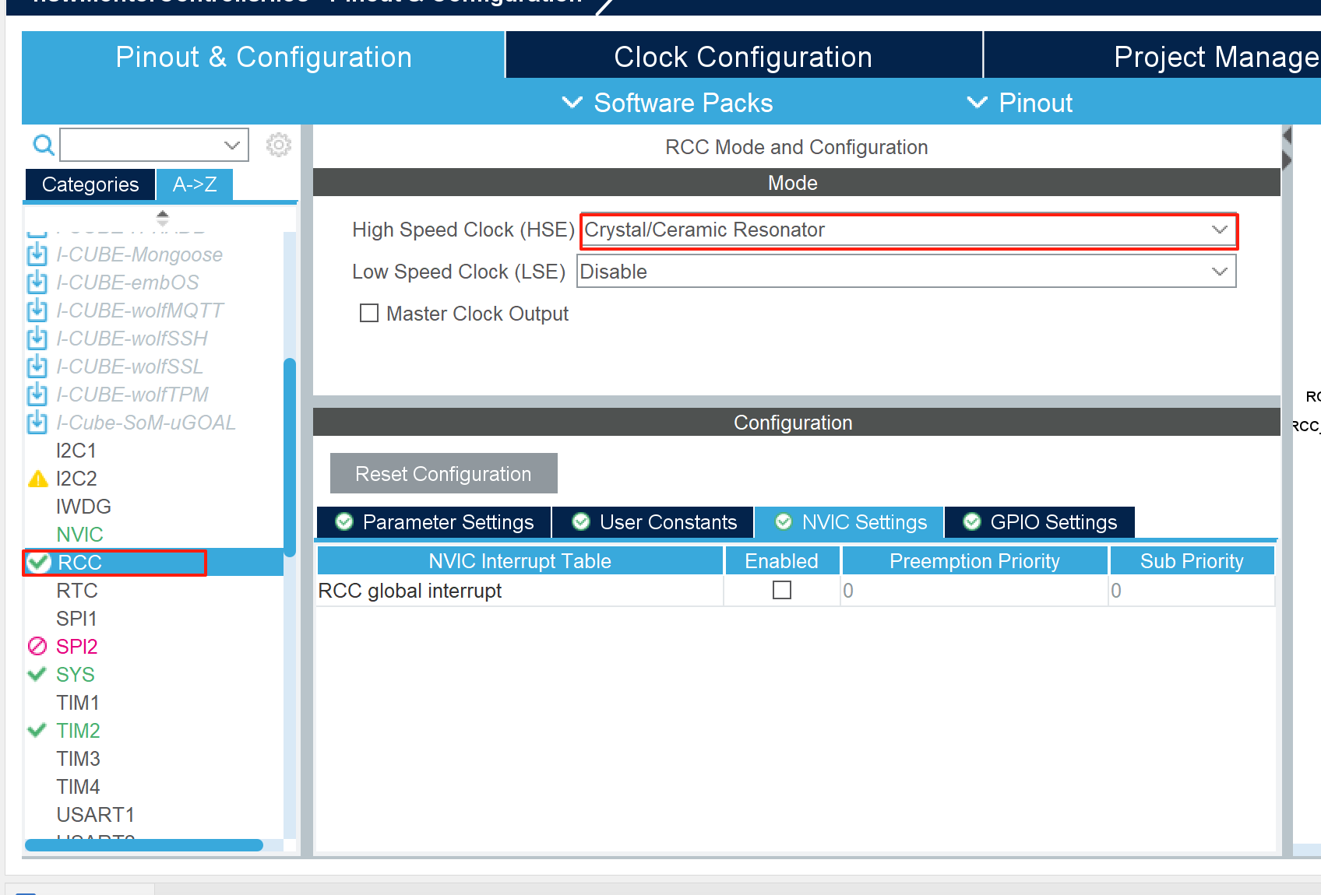Select SPI2 in the peripheral list
The width and height of the screenshot is (1321, 895).
pos(76,647)
